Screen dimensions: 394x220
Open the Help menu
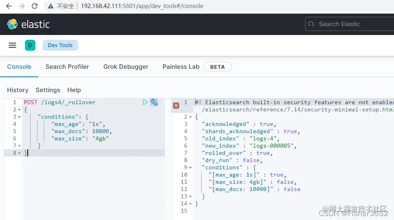(74, 90)
